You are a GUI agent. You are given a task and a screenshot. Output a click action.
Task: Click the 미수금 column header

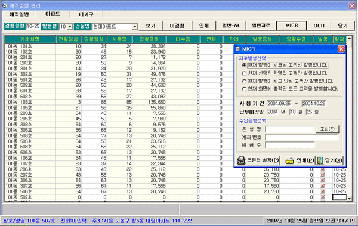click(x=183, y=39)
